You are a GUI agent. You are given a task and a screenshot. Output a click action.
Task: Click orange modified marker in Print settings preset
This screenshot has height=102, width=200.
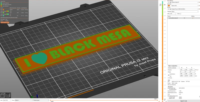[169, 2]
